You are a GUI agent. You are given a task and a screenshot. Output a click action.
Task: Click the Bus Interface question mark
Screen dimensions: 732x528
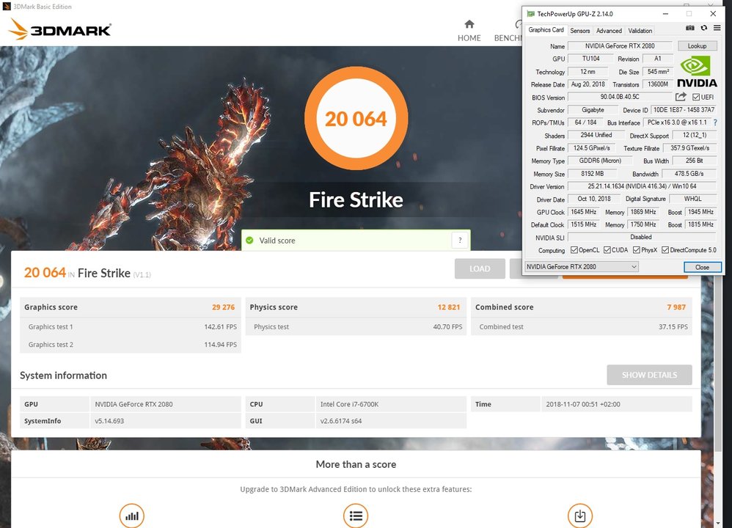coord(715,122)
